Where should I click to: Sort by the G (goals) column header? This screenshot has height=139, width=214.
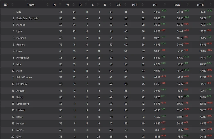pos(105,5)
